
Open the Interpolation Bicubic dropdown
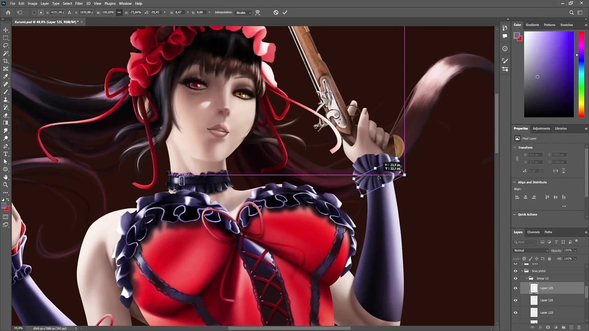pyautogui.click(x=243, y=12)
